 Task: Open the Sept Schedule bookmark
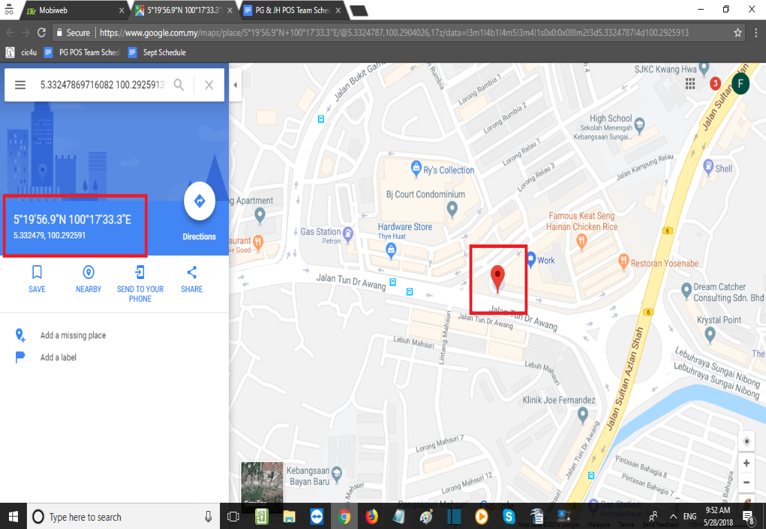coord(157,52)
